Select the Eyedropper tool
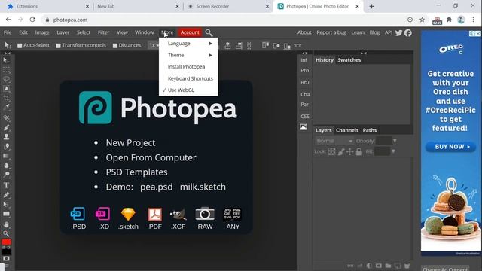 pos(6,108)
